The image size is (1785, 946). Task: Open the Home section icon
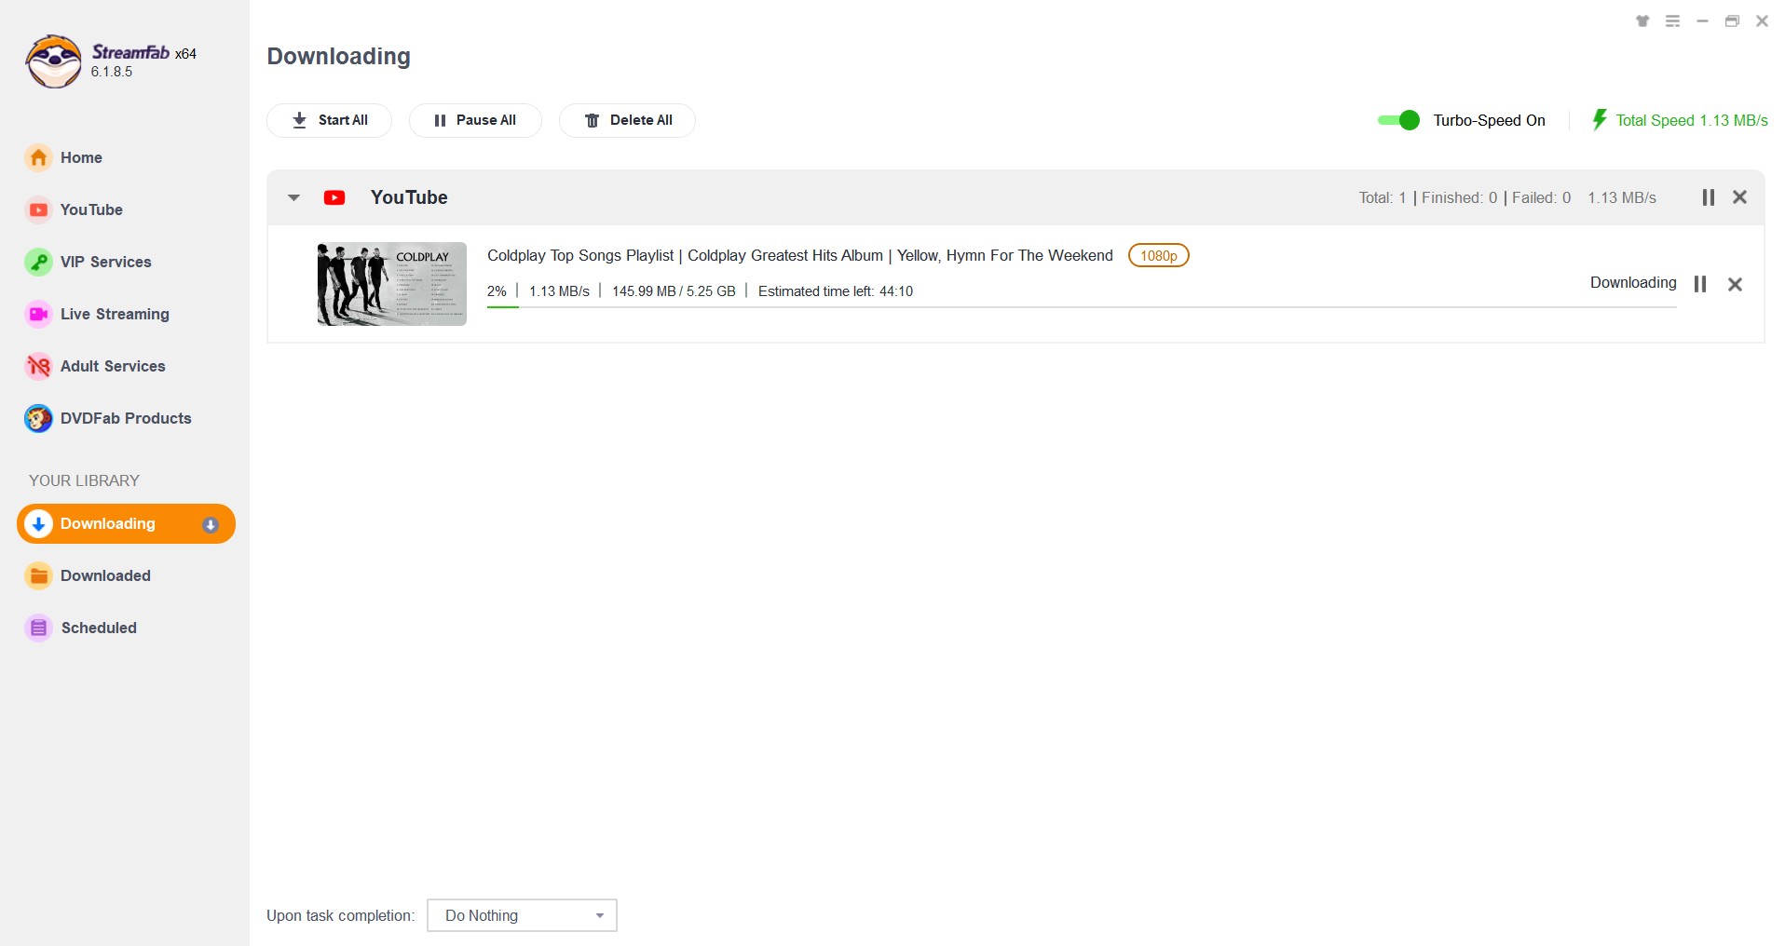(38, 157)
